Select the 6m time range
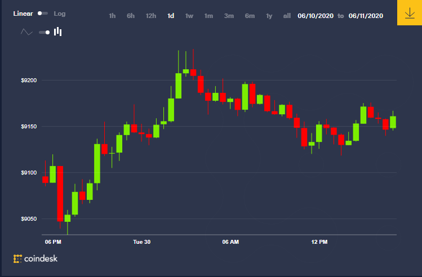 pos(250,16)
